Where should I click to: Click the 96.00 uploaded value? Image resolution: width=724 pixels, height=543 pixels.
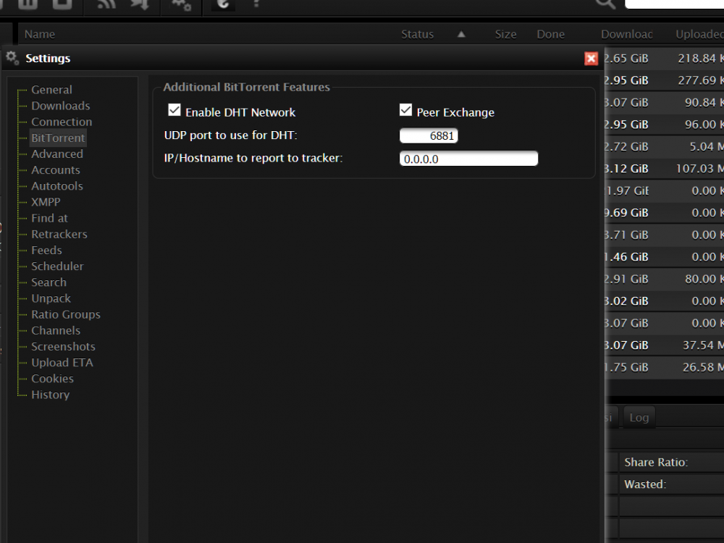[x=704, y=125]
